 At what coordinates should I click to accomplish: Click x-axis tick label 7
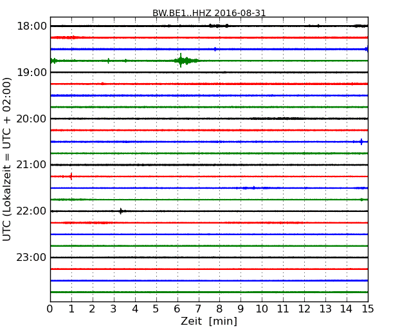(x=198, y=309)
